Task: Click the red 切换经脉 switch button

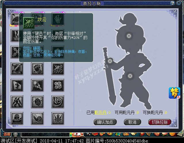Action: pyautogui.click(x=160, y=122)
